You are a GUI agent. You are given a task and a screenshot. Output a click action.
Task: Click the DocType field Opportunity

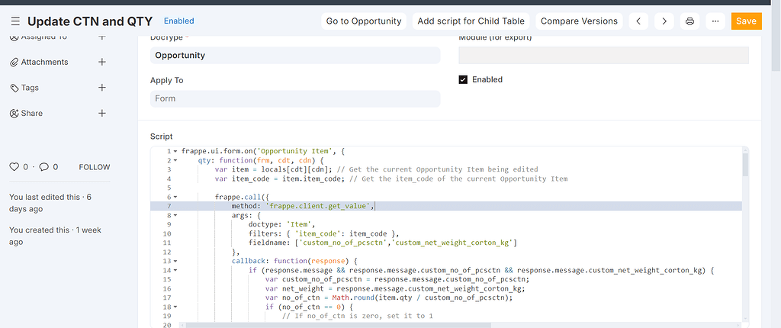click(295, 55)
